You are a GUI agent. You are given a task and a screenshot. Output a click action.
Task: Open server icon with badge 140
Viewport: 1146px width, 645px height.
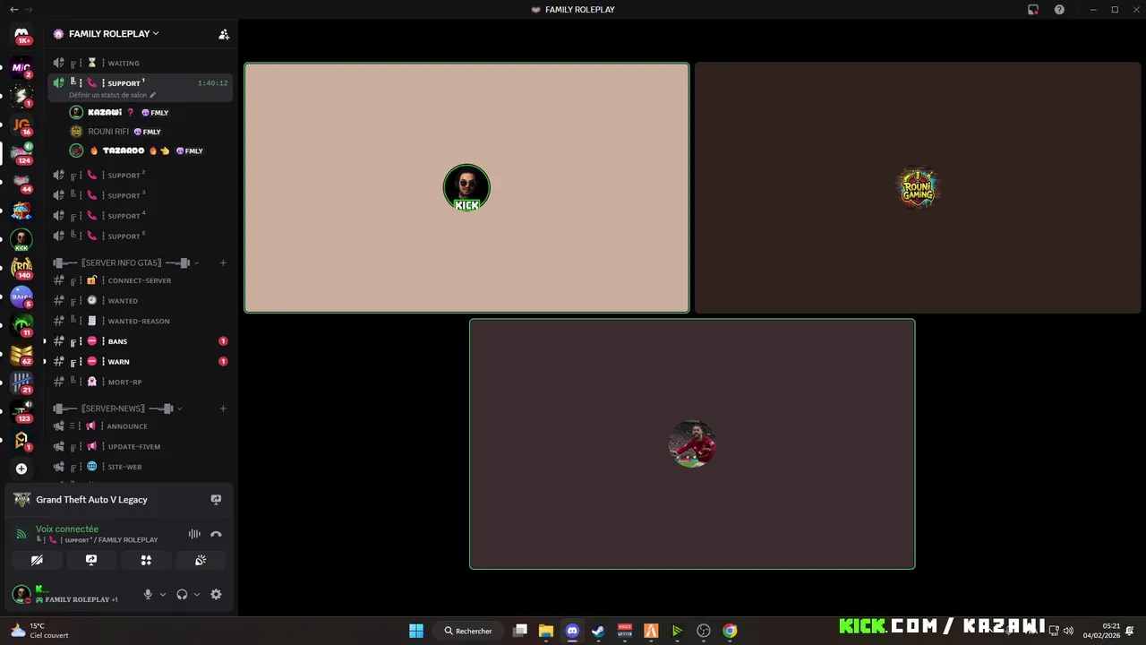(x=21, y=268)
